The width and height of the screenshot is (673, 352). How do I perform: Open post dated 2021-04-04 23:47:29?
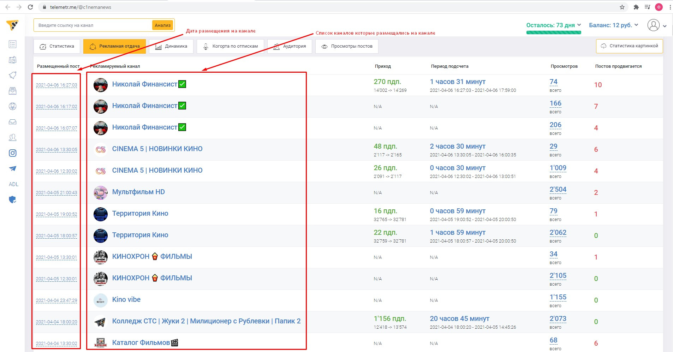pos(56,300)
